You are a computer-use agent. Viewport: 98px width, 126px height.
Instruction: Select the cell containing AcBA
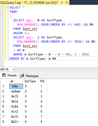16,107
